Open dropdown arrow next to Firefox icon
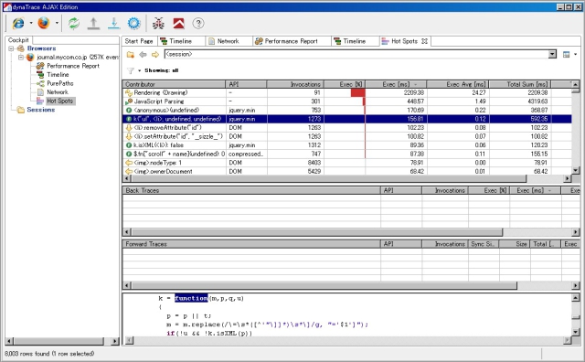This screenshot has width=585, height=362. click(57, 23)
